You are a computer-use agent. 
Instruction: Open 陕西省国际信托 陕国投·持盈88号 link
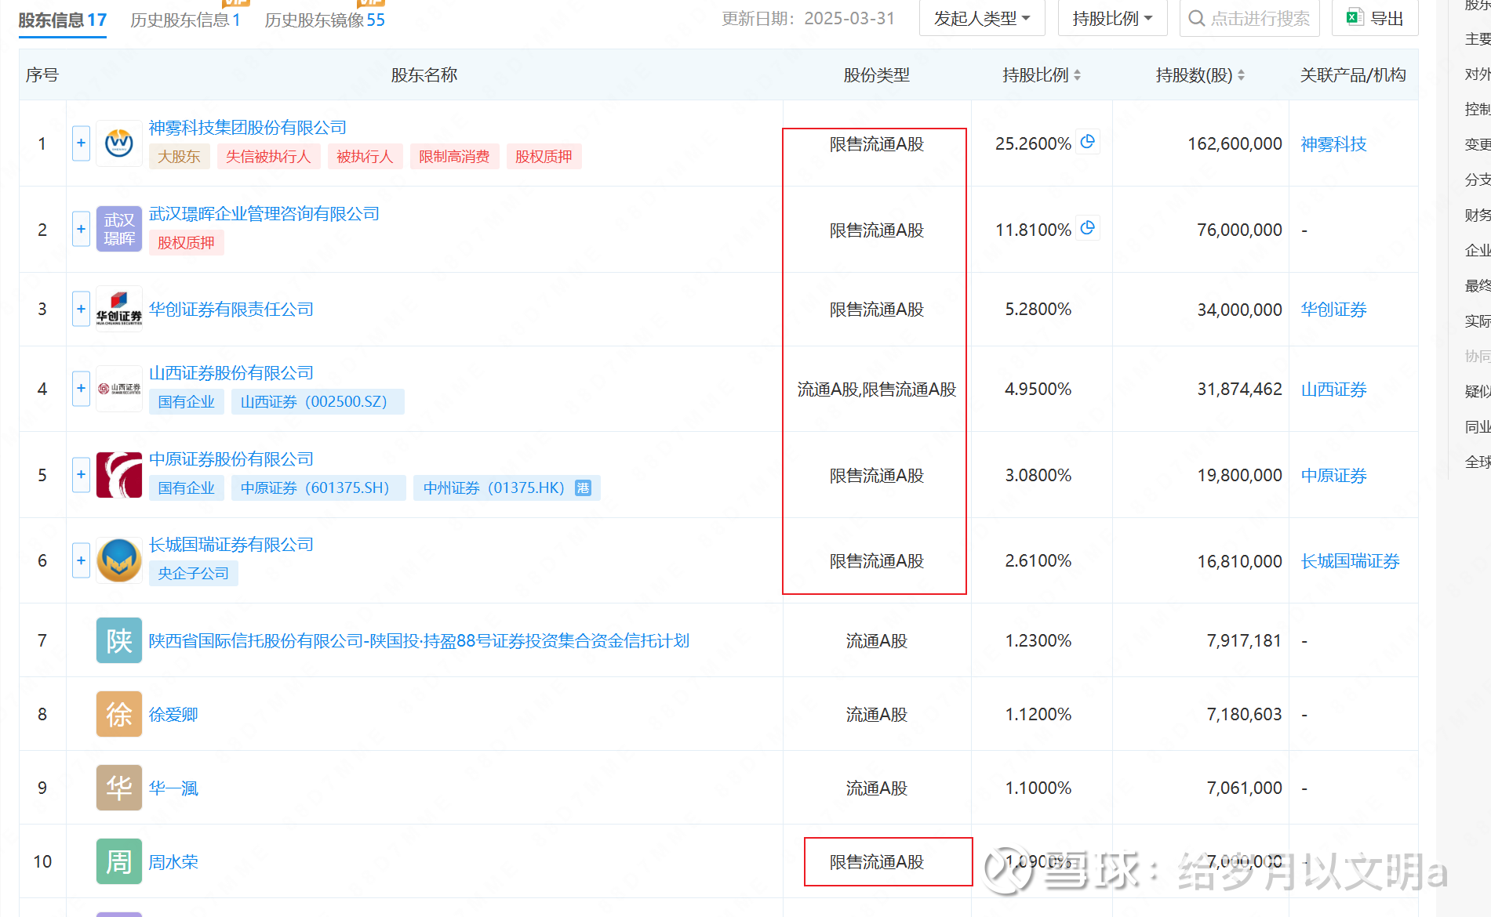point(419,641)
